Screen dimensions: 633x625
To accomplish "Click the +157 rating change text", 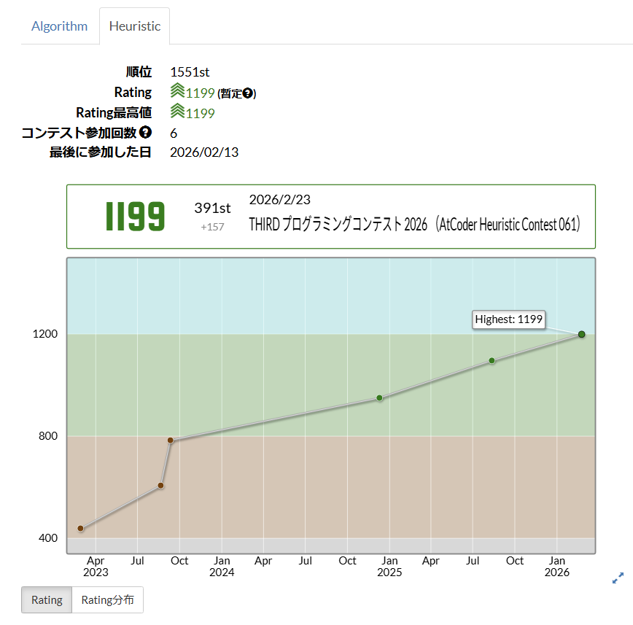I will (212, 227).
